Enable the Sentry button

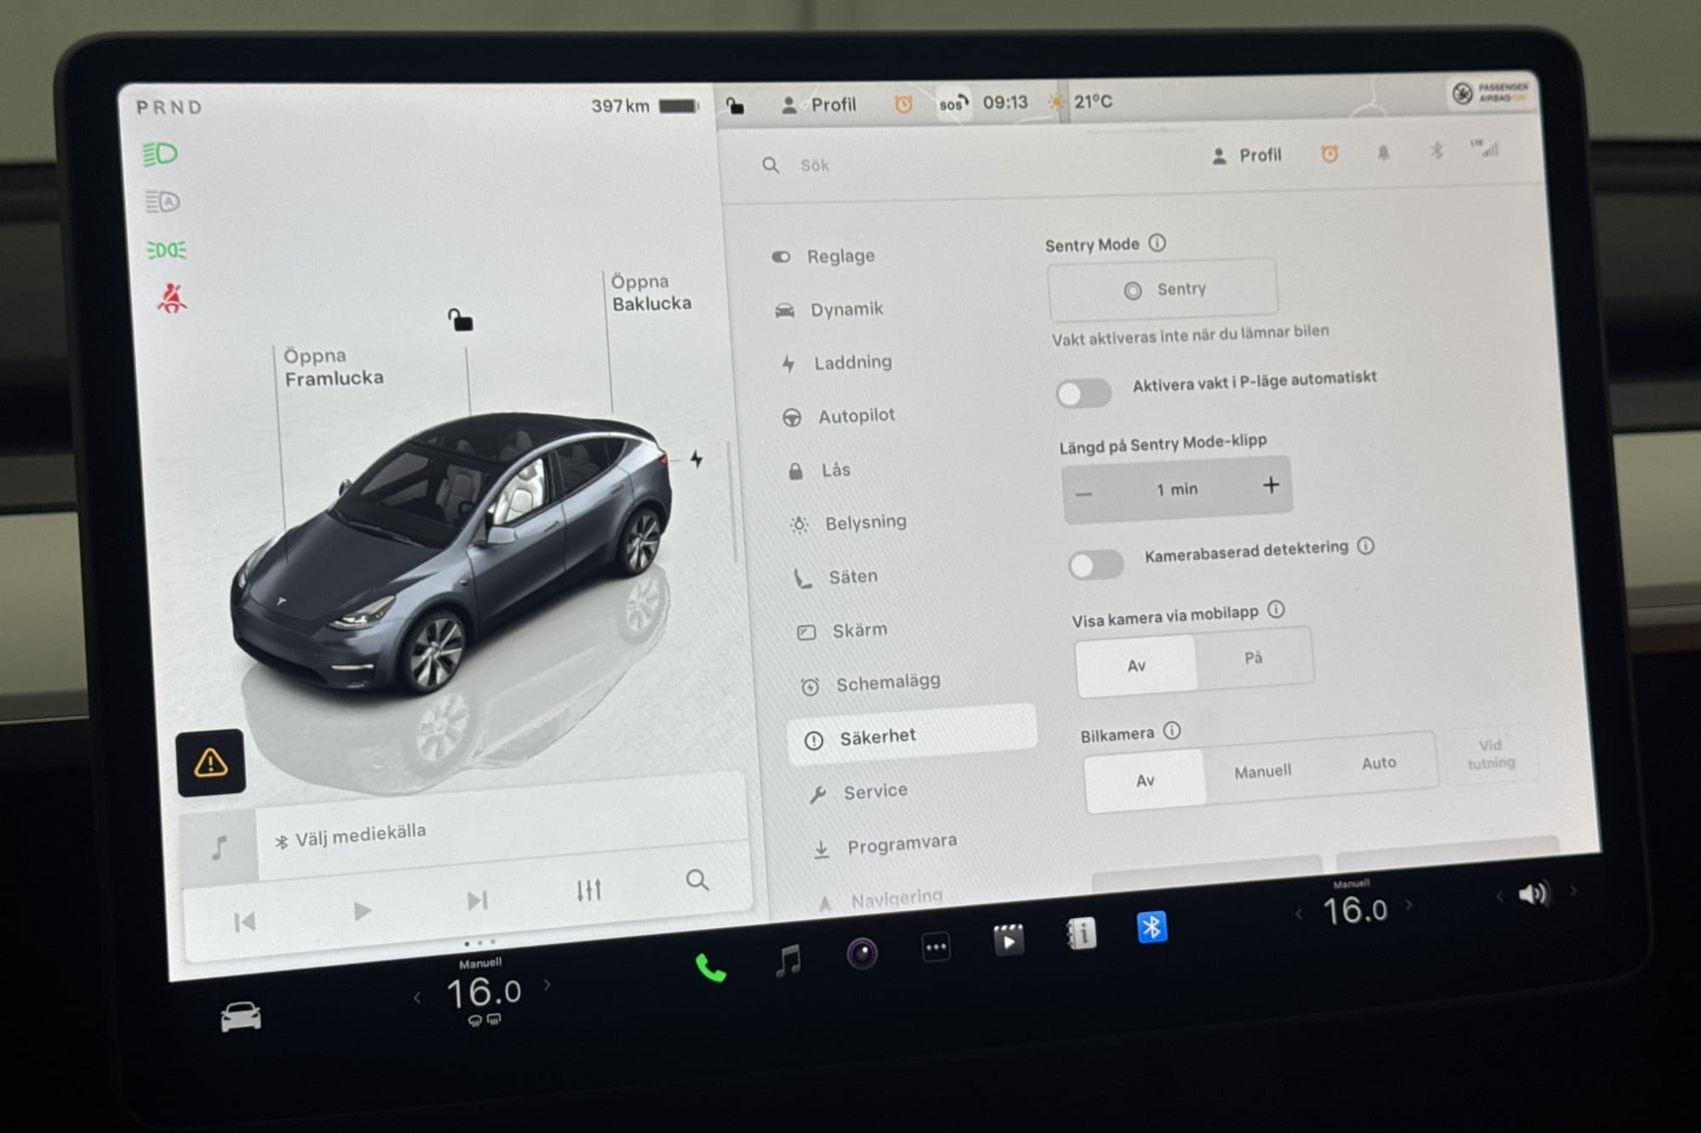tap(1163, 290)
